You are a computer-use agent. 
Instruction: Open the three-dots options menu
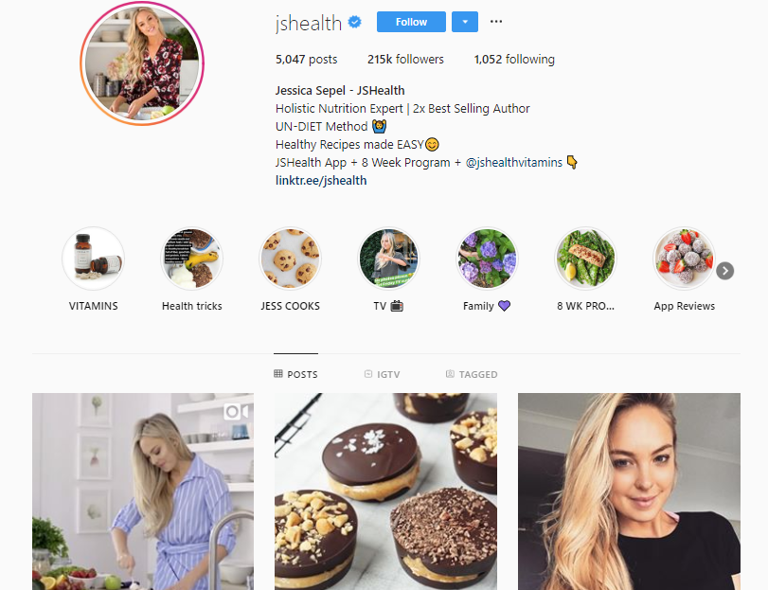[x=496, y=22]
